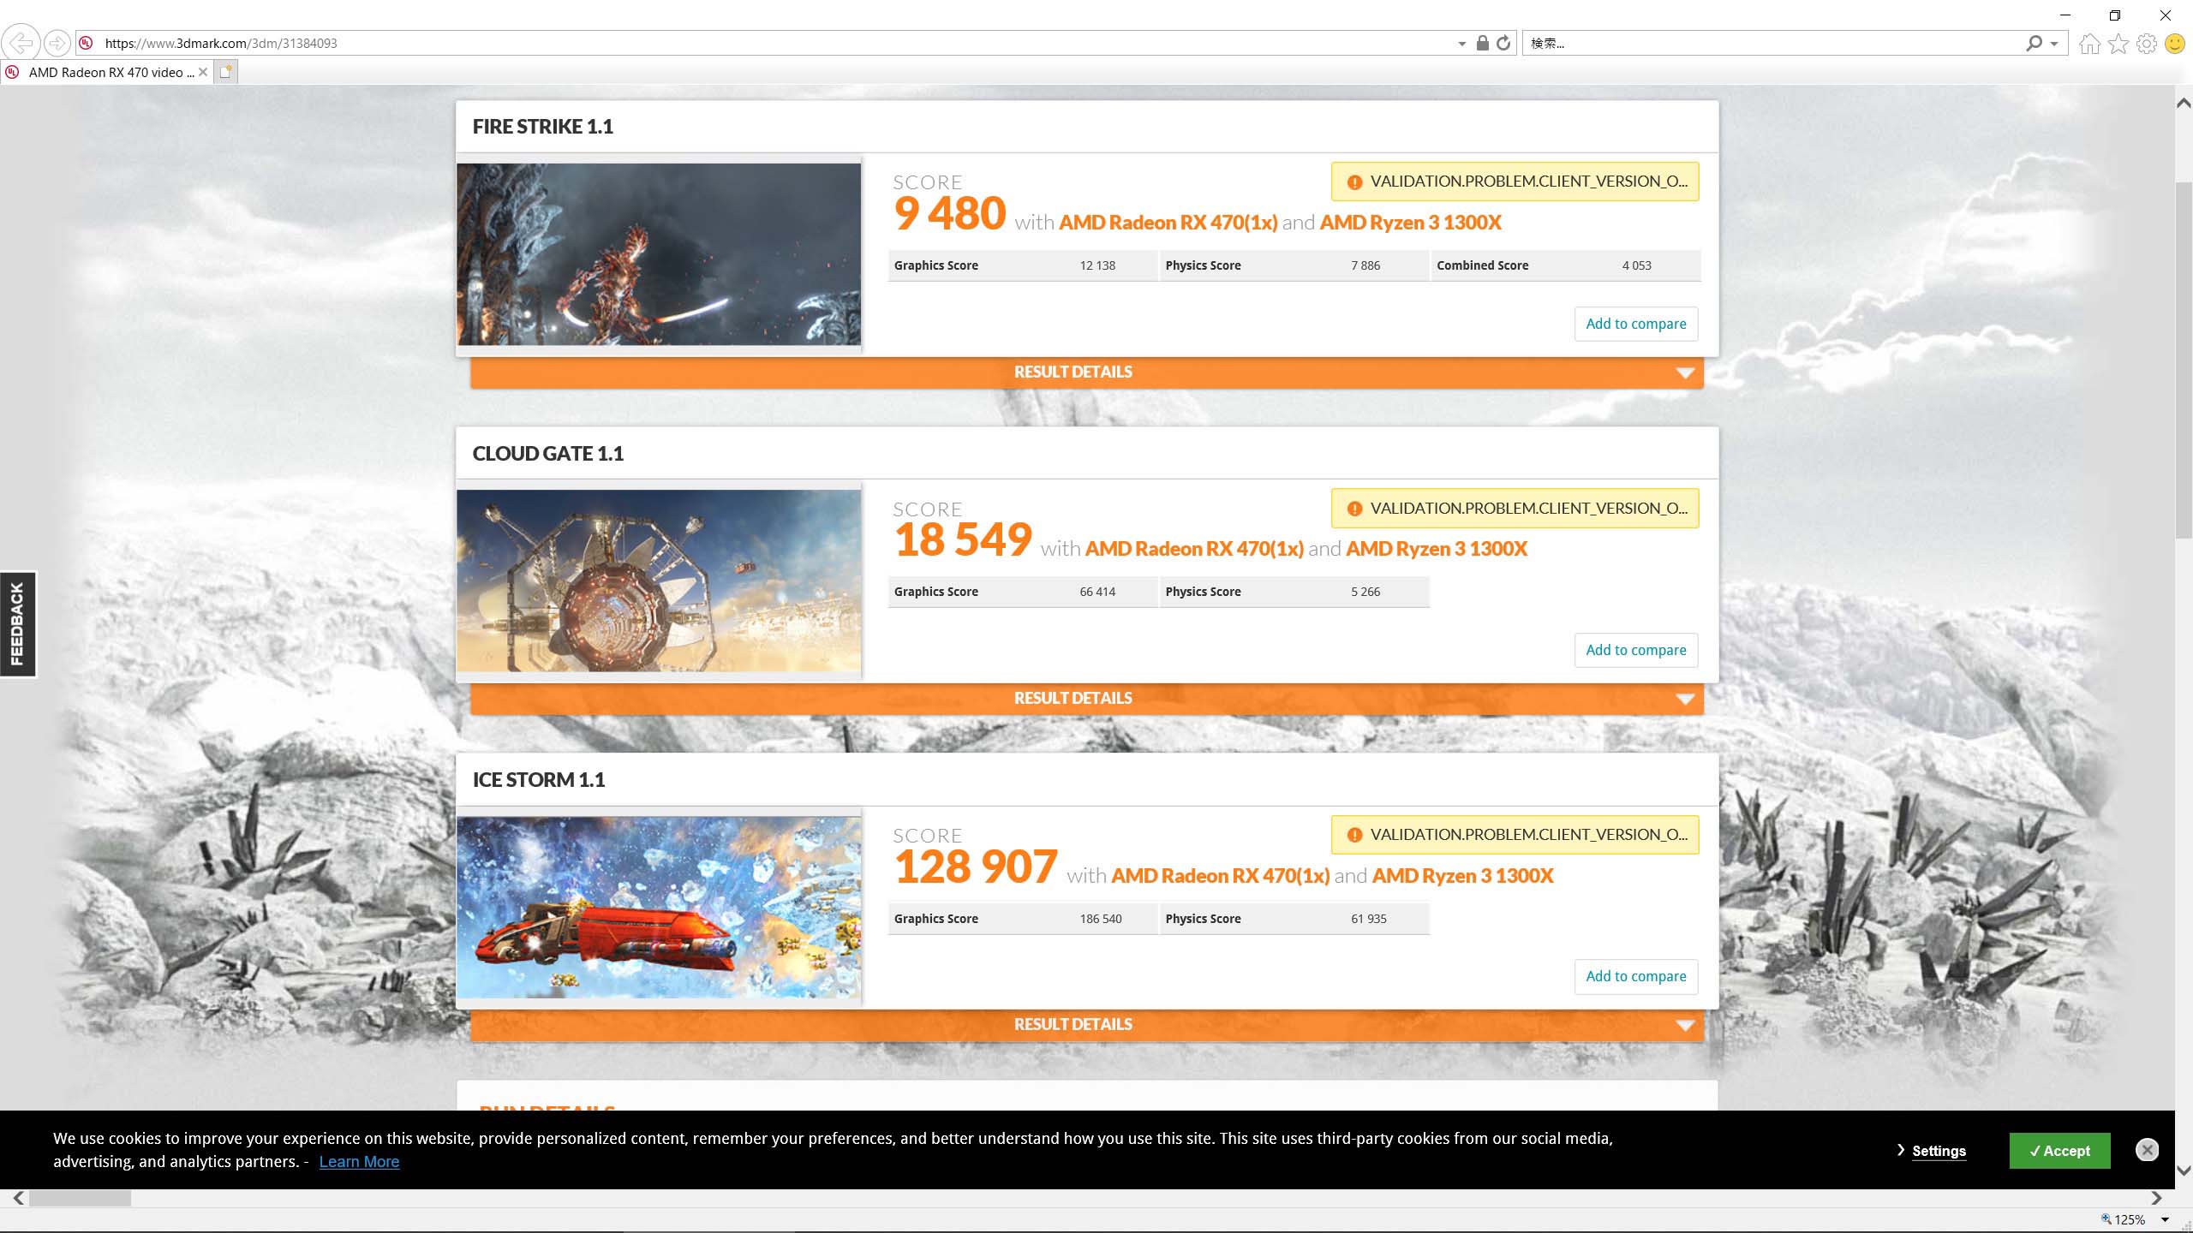The height and width of the screenshot is (1233, 2193).
Task: Click the Ice Storm validation warning icon
Action: point(1354,835)
